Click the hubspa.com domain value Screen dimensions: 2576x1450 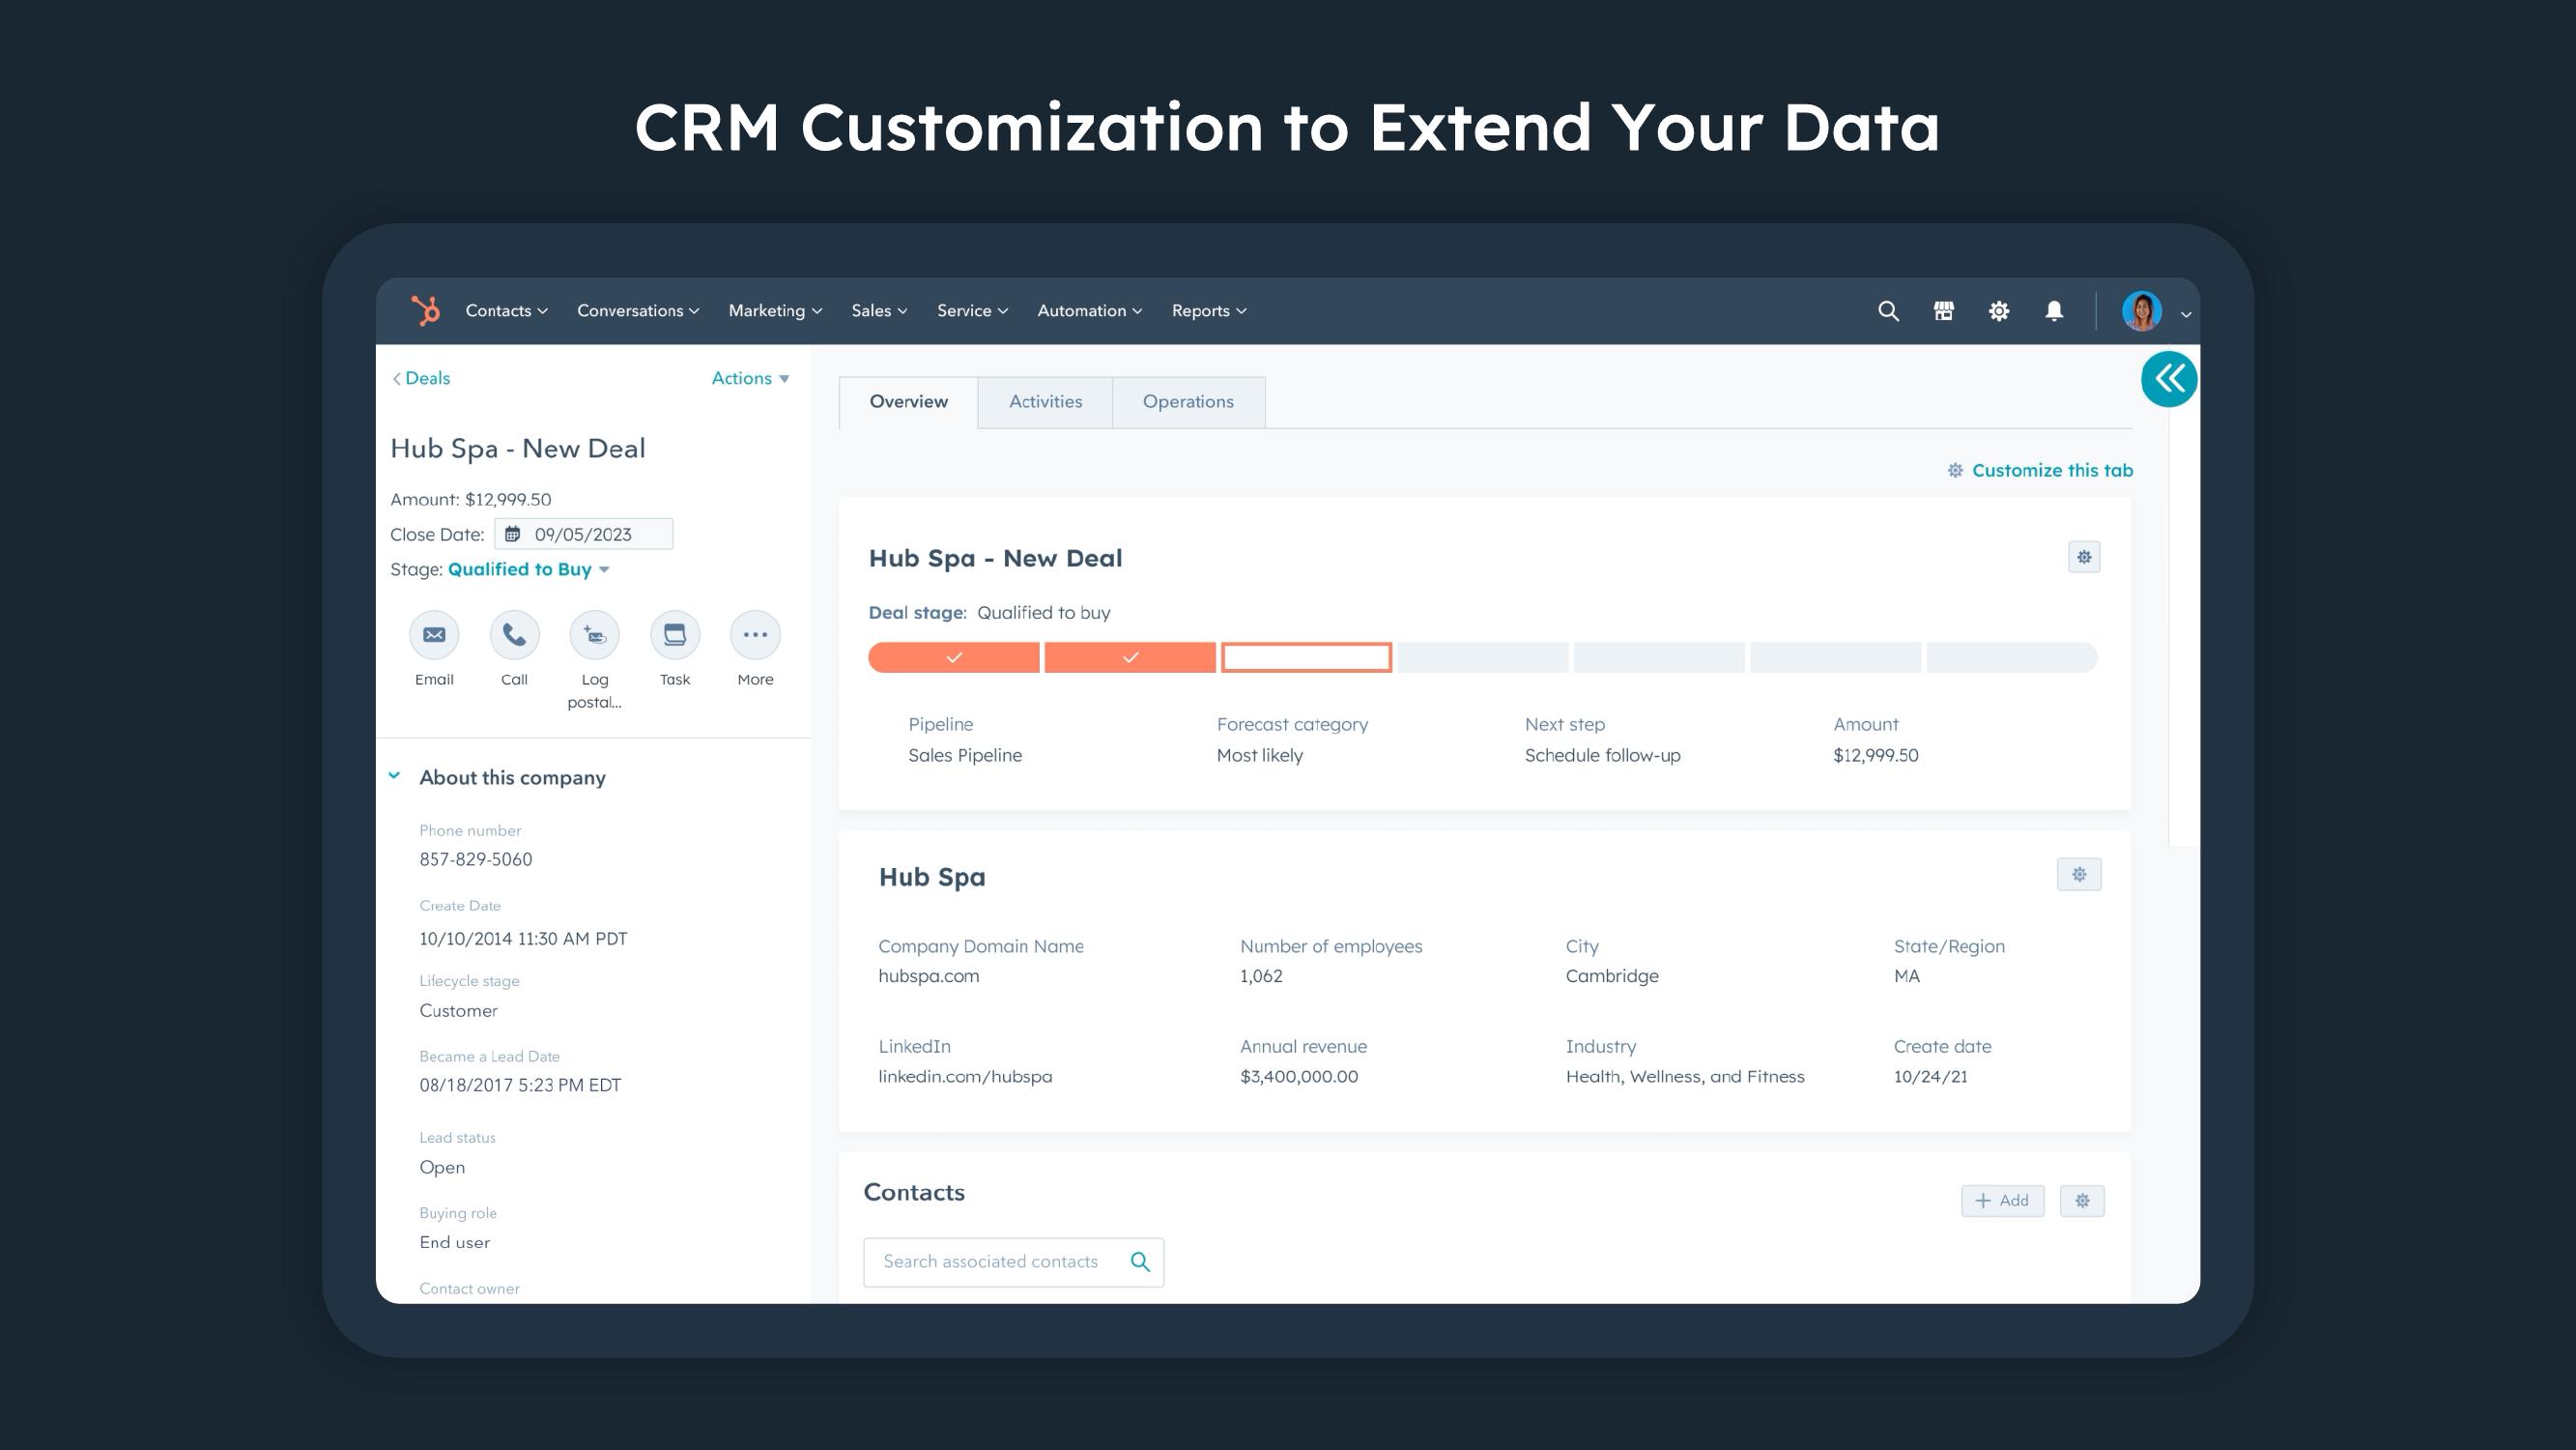coord(929,975)
